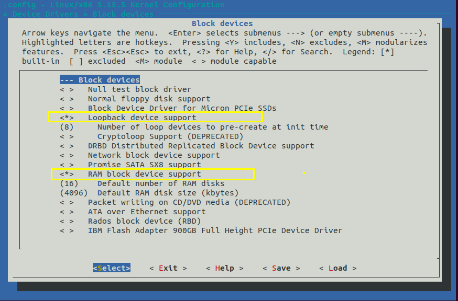Open the Help screen
Screen dimensions: 458x301
coord(224,268)
